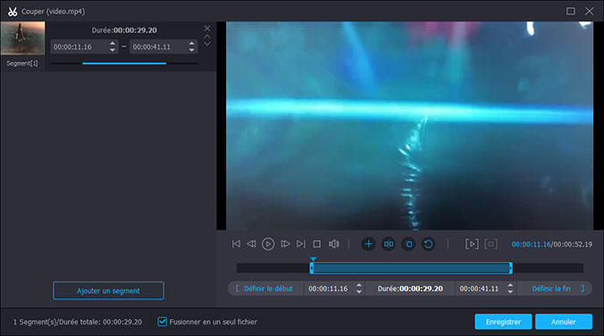Click Ajouter un segment button
The width and height of the screenshot is (604, 336).
[108, 290]
